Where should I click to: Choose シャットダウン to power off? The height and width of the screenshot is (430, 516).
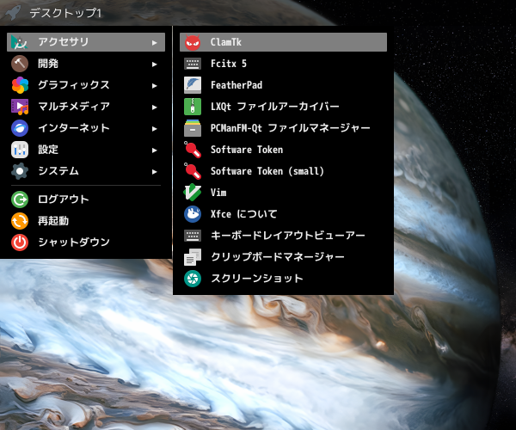click(86, 243)
